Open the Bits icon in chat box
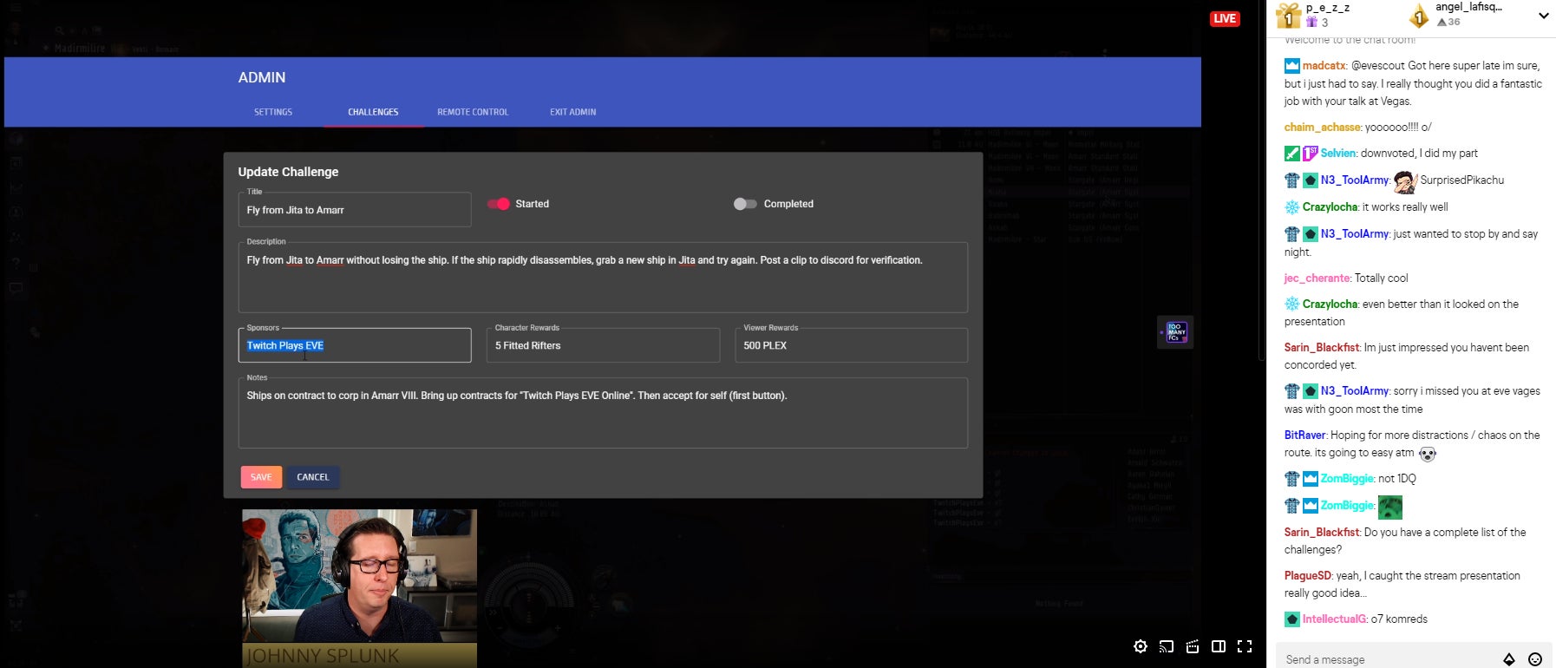Viewport: 1556px width, 668px height. 1509,659
